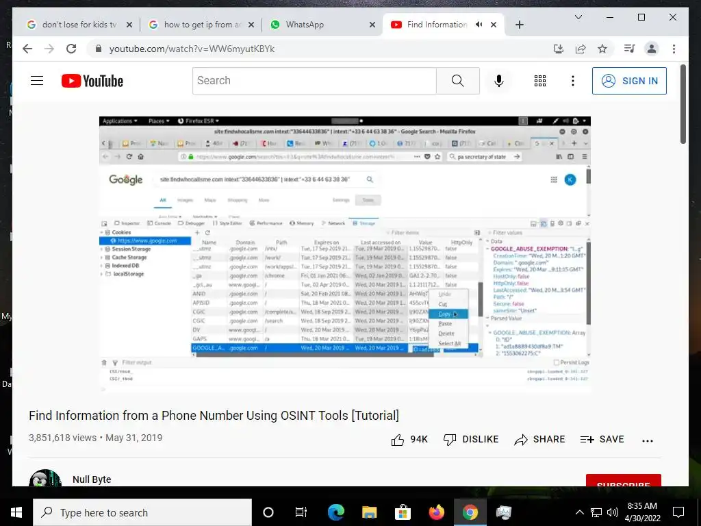Image resolution: width=701 pixels, height=526 pixels.
Task: Open the clock showing 8:35 AM
Action: pyautogui.click(x=642, y=512)
